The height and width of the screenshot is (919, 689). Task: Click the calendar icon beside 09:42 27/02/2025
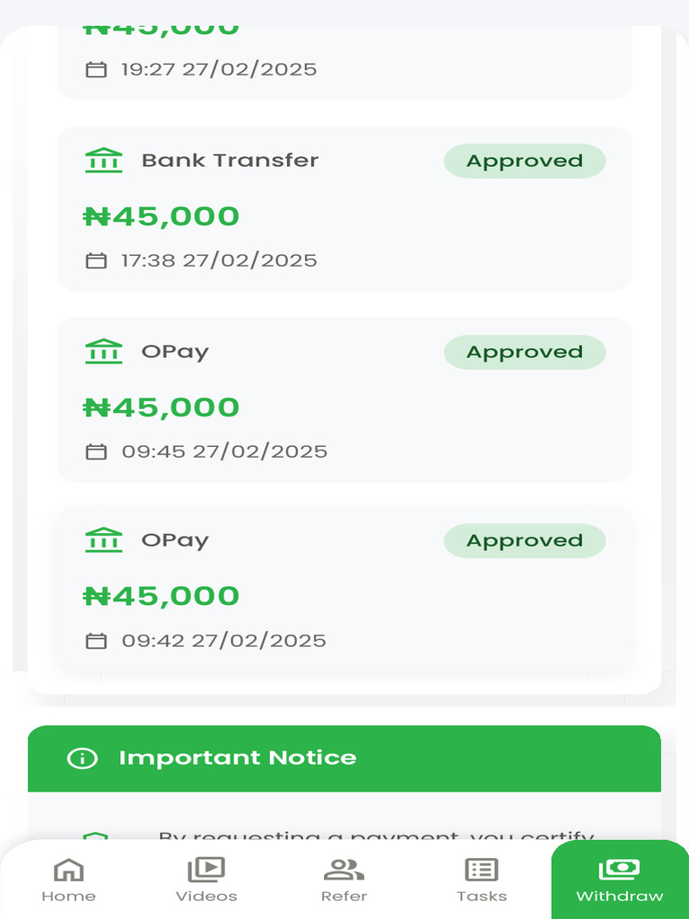96,641
